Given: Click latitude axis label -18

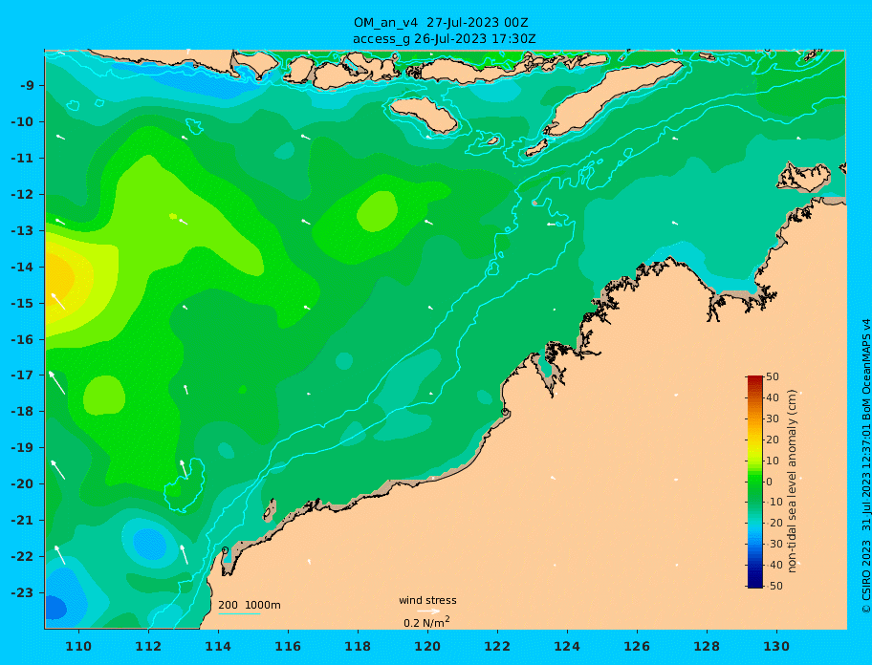Looking at the screenshot, I should 22,411.
